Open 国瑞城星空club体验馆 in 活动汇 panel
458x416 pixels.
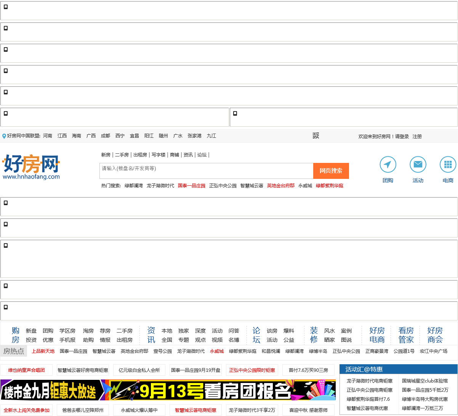(425, 381)
